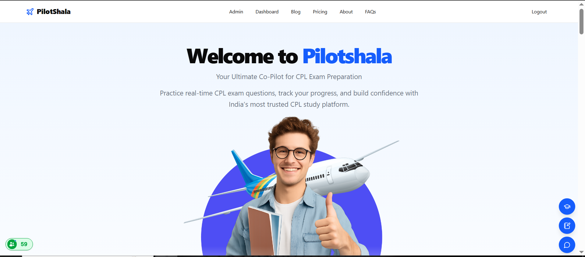Open the Admin menu item
585x257 pixels.
236,12
